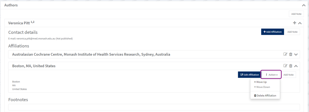
Task: Collapse the Boston, MA affiliation panel
Action: pos(296,66)
